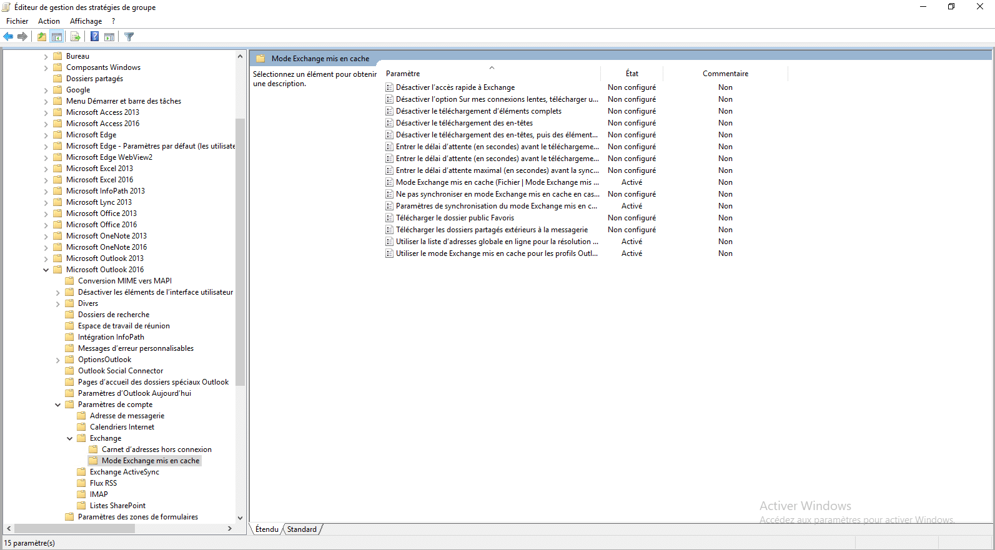Expand the Microsoft Edge tree node
The width and height of the screenshot is (995, 550).
[46, 135]
